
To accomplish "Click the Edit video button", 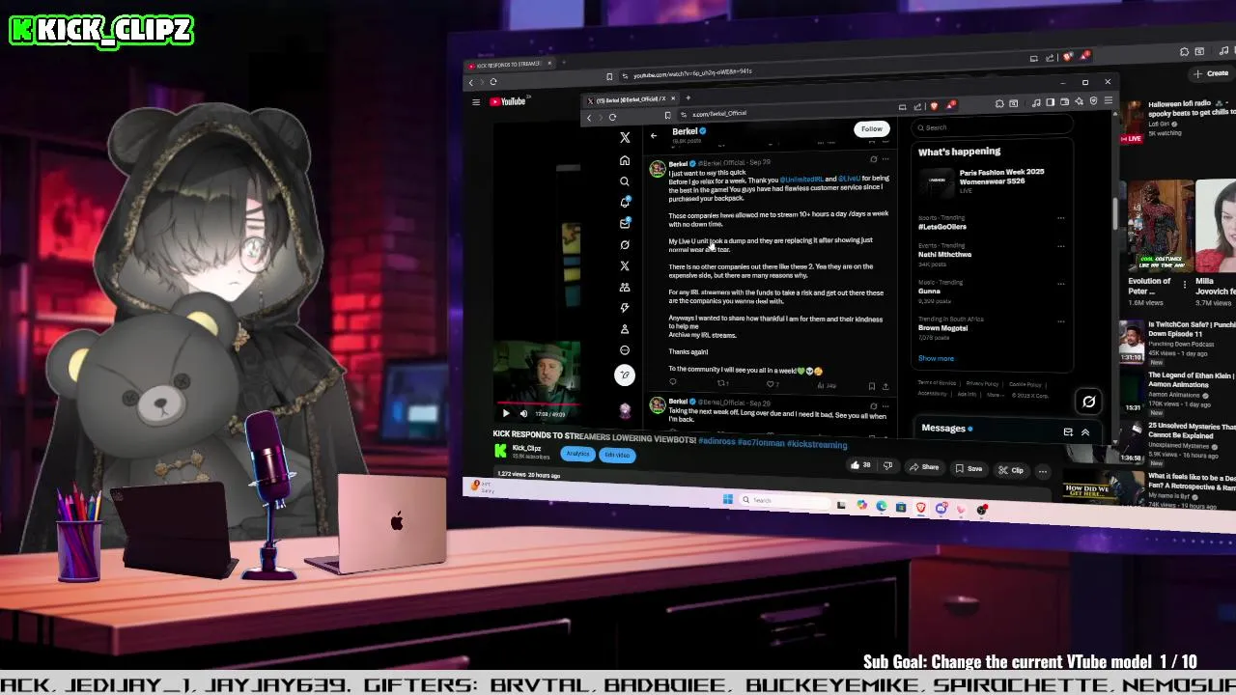I will [x=617, y=456].
